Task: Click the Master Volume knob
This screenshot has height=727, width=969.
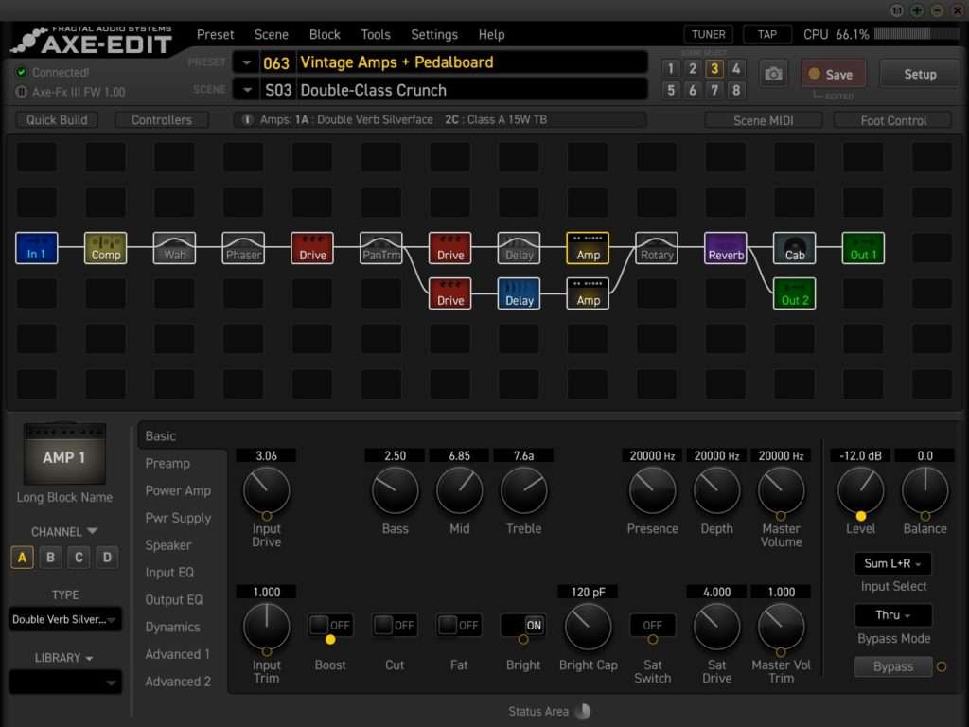Action: pos(781,490)
